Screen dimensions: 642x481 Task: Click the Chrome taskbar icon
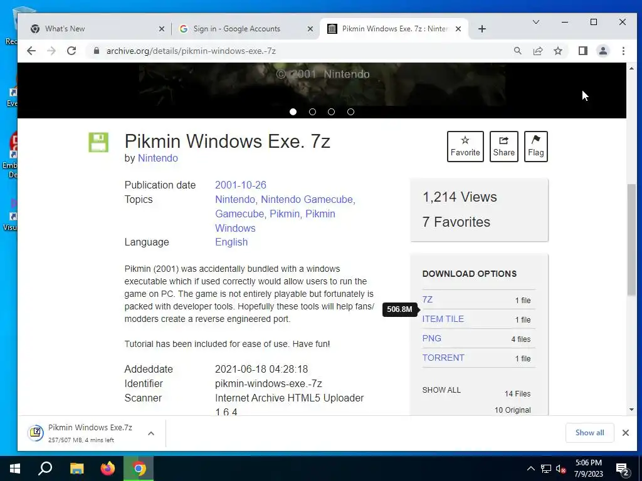(x=139, y=468)
